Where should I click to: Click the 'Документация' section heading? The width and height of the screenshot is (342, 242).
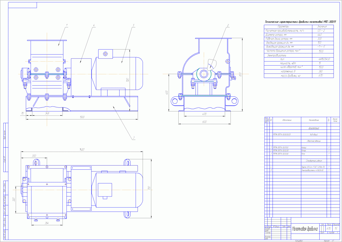click(314, 128)
